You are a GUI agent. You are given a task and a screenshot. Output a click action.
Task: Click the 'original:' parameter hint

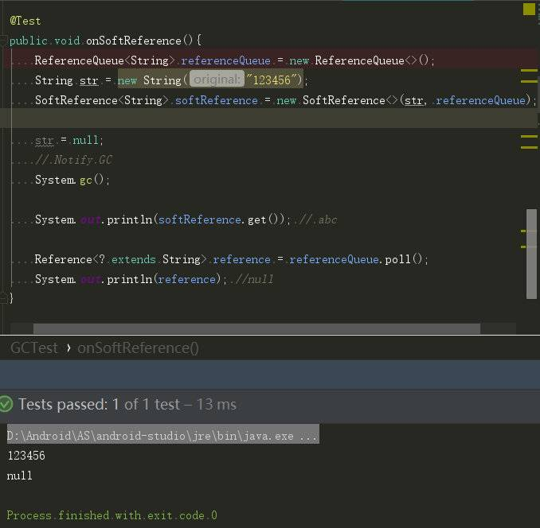217,80
